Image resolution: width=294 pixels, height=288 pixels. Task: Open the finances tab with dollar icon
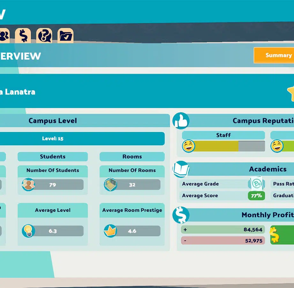23,36
